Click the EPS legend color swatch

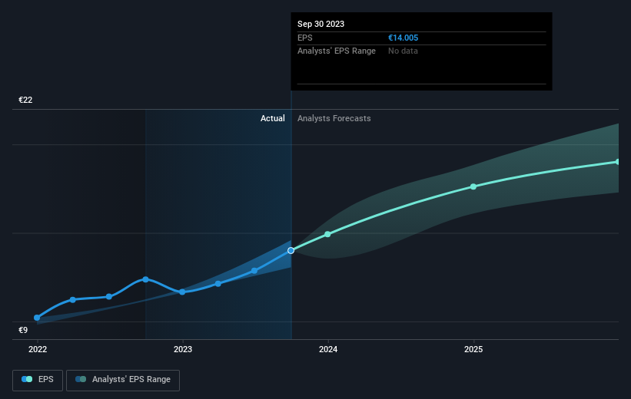[27, 379]
